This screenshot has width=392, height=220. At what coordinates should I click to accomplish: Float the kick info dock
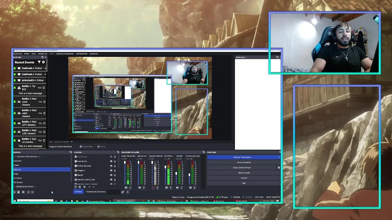pos(43,57)
